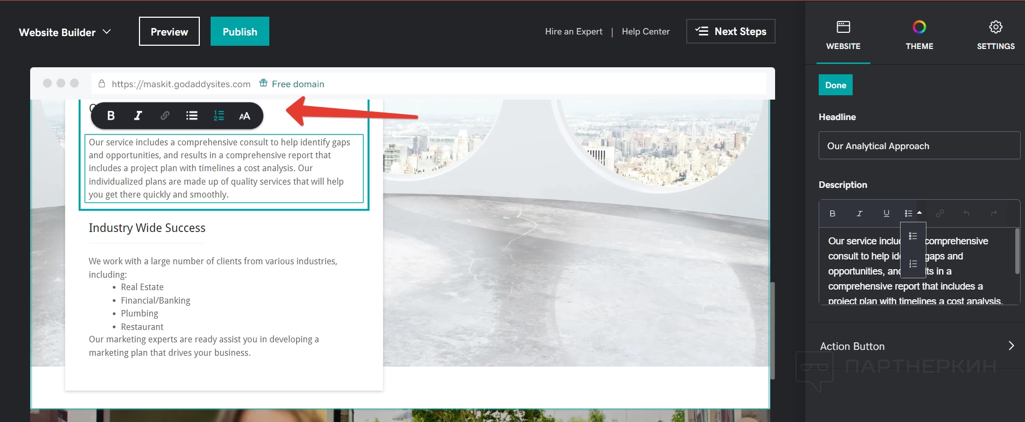
Task: Publish the website
Action: click(240, 32)
